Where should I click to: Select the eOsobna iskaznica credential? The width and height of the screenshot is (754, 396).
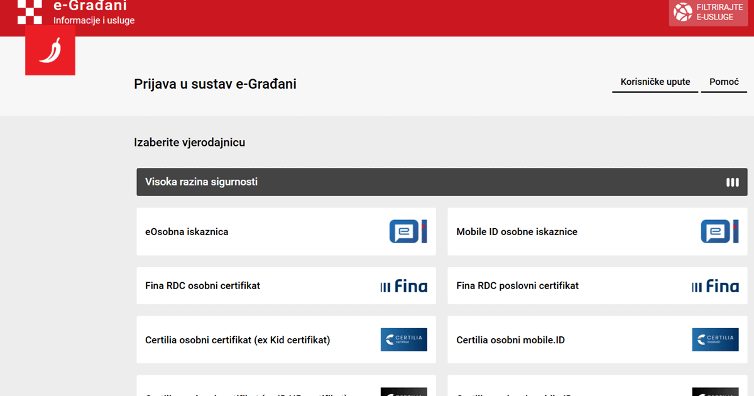[x=286, y=231]
